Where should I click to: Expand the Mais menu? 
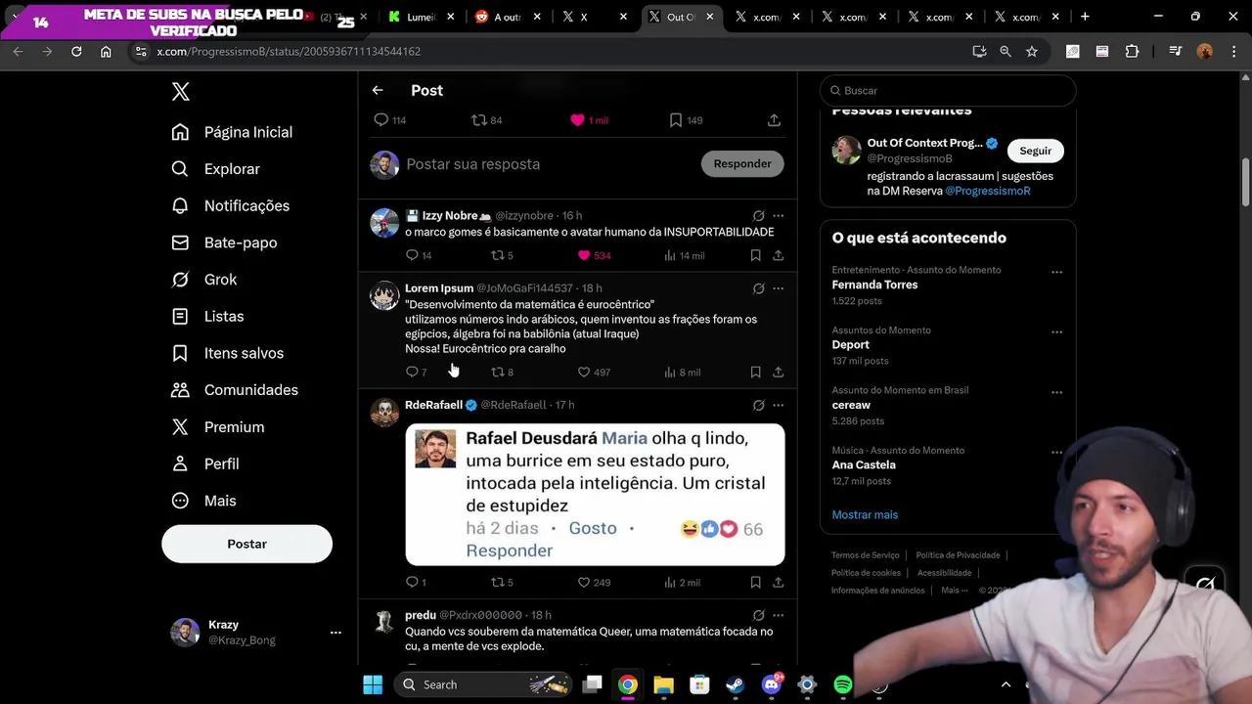203,501
